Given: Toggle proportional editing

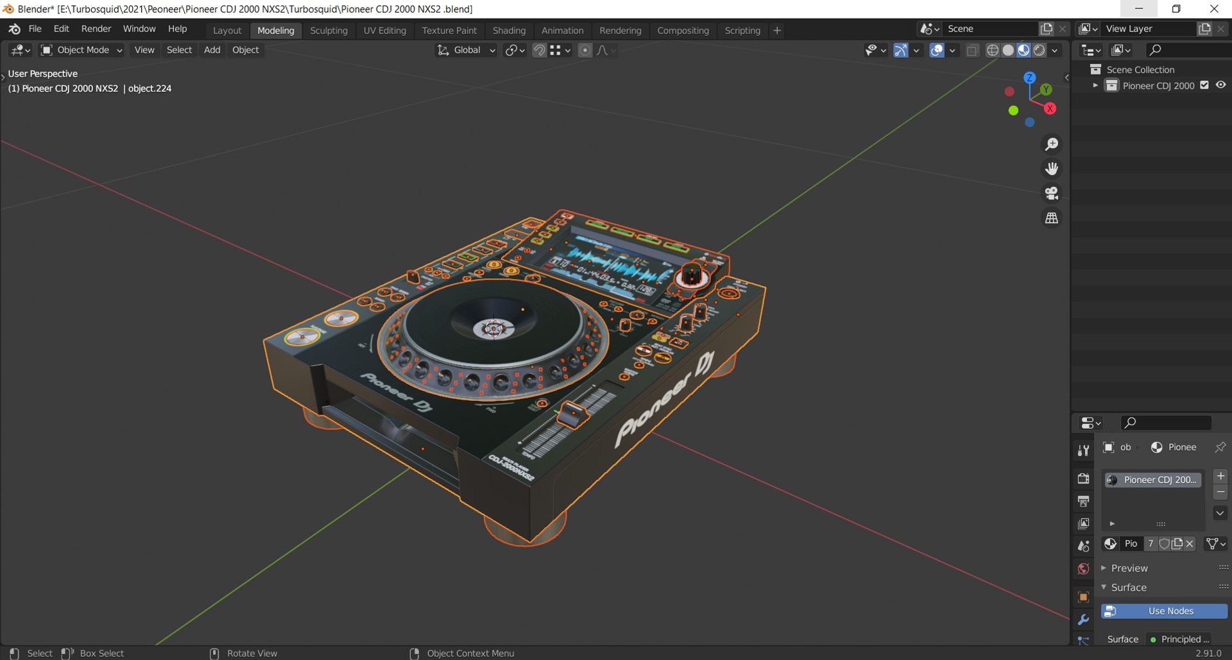Looking at the screenshot, I should click(585, 50).
